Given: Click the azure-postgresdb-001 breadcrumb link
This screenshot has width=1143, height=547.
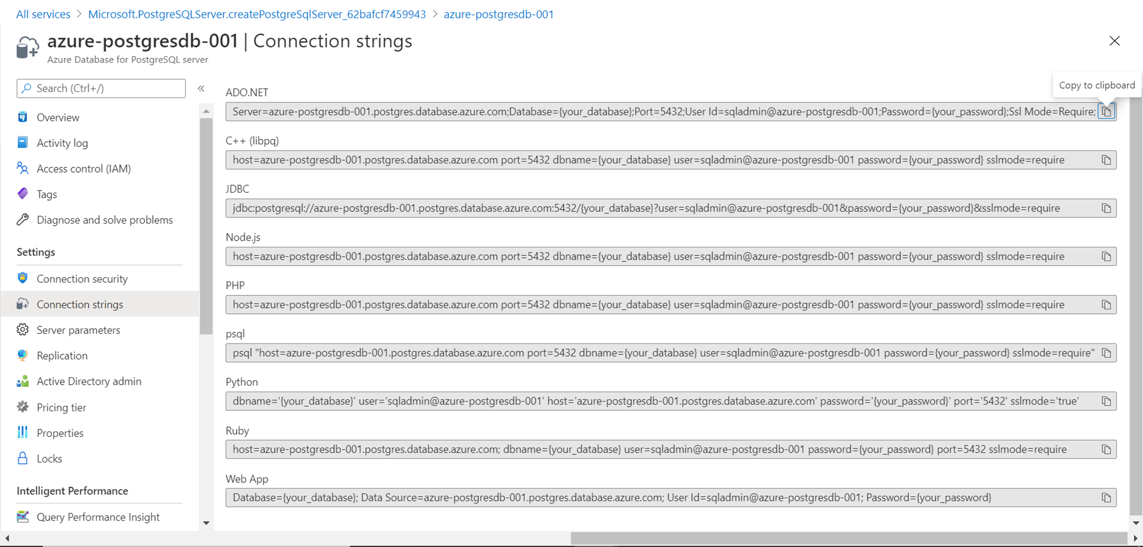Looking at the screenshot, I should click(x=498, y=14).
